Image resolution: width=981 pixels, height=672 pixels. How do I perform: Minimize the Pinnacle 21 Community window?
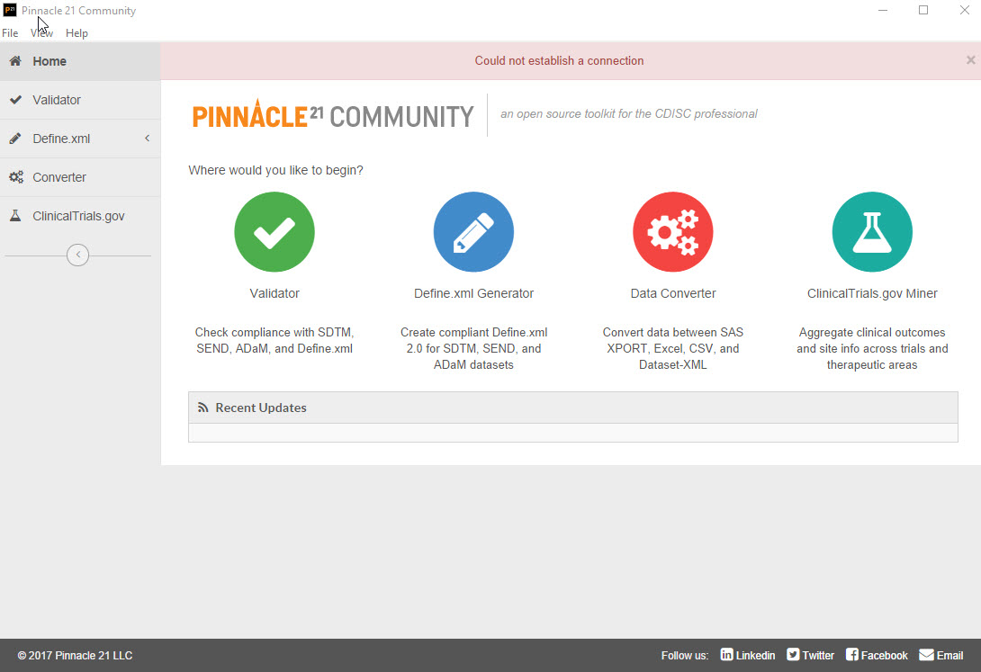coord(883,10)
